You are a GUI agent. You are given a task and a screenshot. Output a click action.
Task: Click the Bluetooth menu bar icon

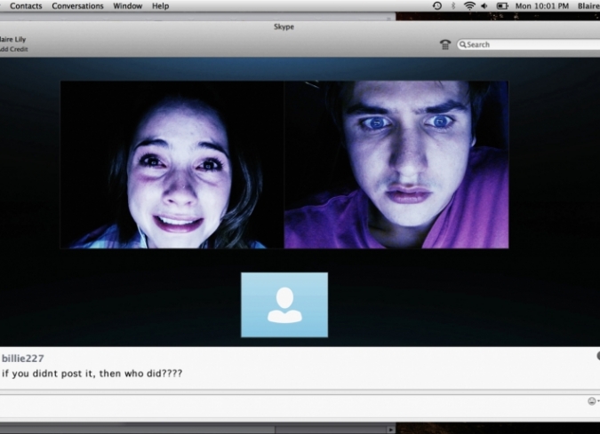453,5
